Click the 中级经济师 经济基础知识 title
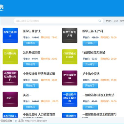Viewport: 124px width, 124px height. pos(39,74)
